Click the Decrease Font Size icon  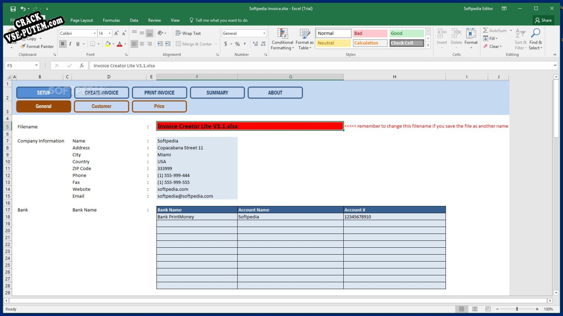(x=124, y=33)
